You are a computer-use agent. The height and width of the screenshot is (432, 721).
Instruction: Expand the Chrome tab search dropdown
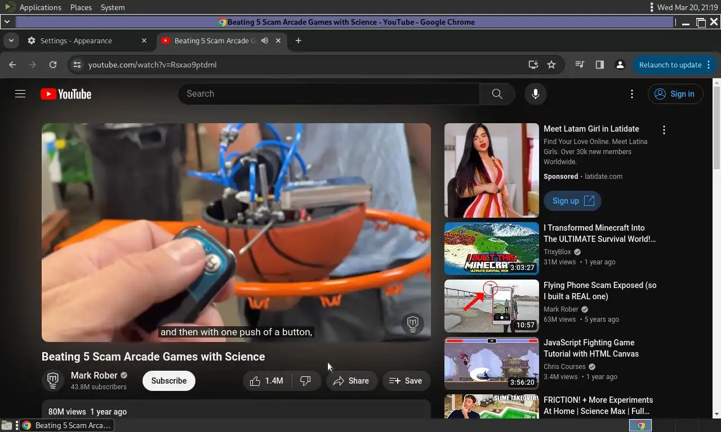11,40
